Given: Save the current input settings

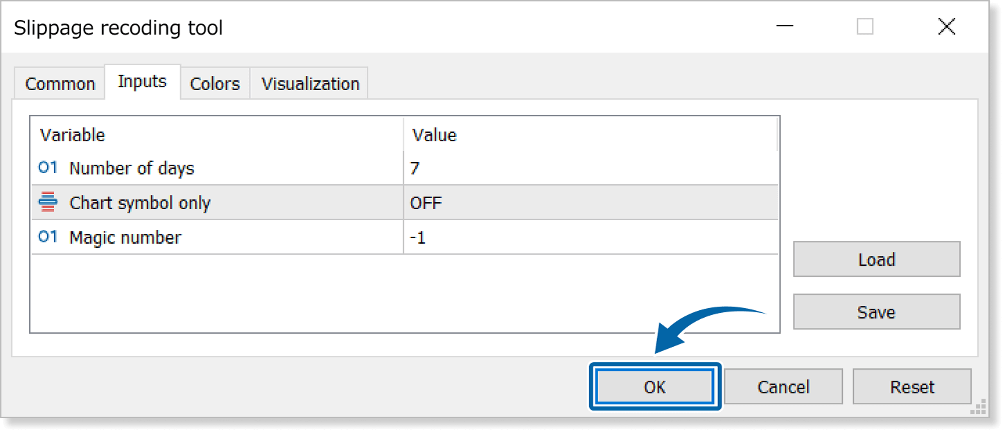Looking at the screenshot, I should (x=876, y=312).
